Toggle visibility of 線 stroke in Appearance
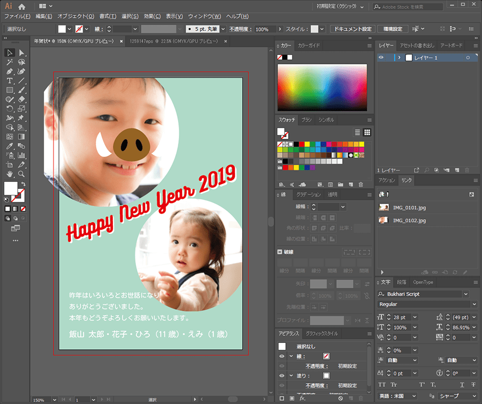 282,356
